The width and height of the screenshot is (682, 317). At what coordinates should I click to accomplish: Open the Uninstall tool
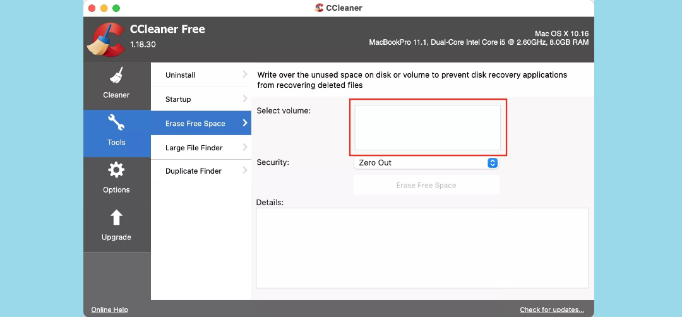click(x=201, y=75)
